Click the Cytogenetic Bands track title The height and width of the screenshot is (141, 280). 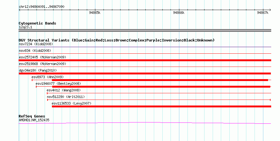click(37, 23)
